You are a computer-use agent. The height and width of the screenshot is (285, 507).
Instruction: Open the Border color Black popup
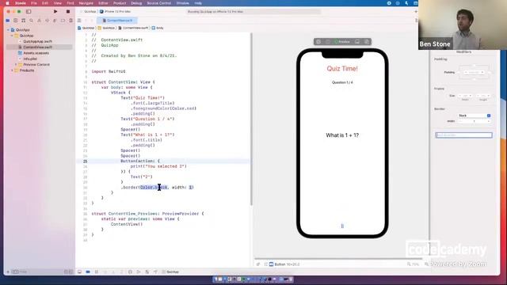(x=475, y=116)
